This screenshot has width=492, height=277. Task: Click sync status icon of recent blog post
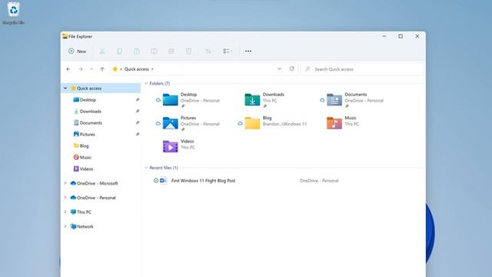click(156, 181)
